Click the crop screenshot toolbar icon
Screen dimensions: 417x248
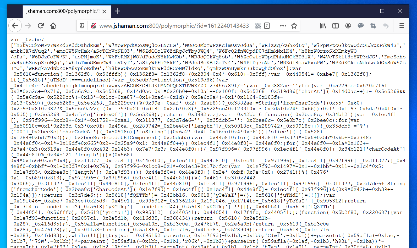tap(373, 26)
